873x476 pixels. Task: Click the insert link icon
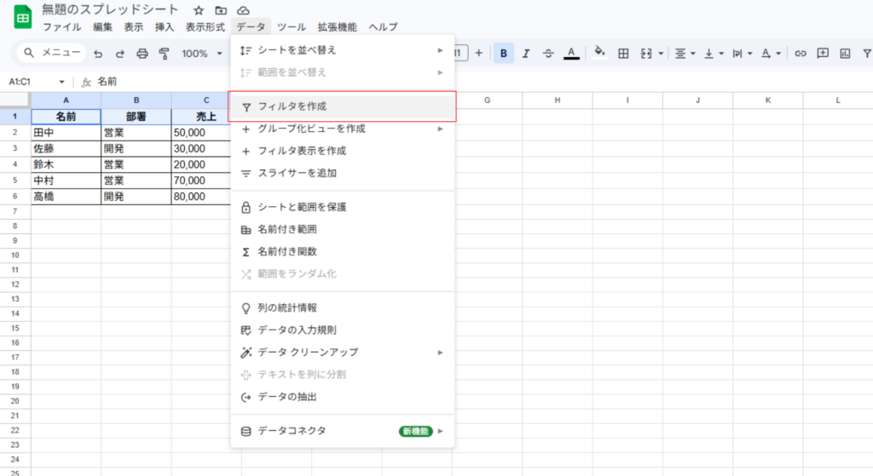click(x=800, y=54)
